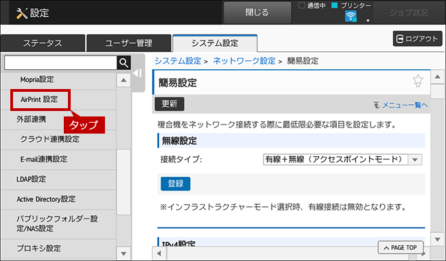Click the sidebar scrollbar thumb

(124, 182)
